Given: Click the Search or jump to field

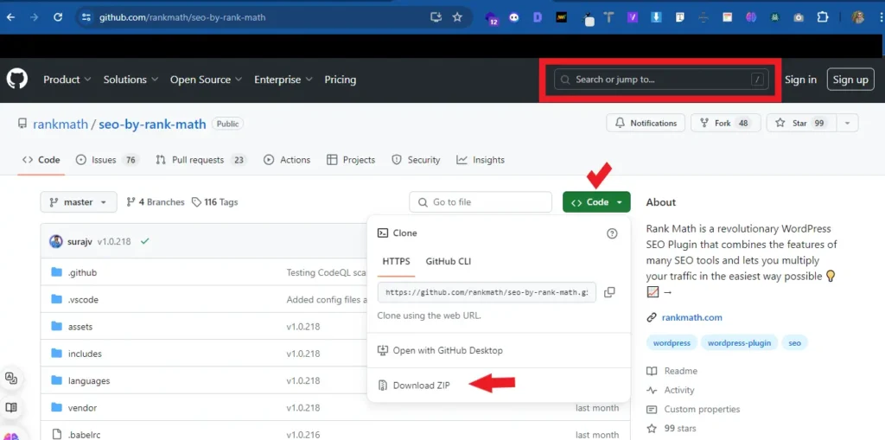Looking at the screenshot, I should (x=661, y=80).
